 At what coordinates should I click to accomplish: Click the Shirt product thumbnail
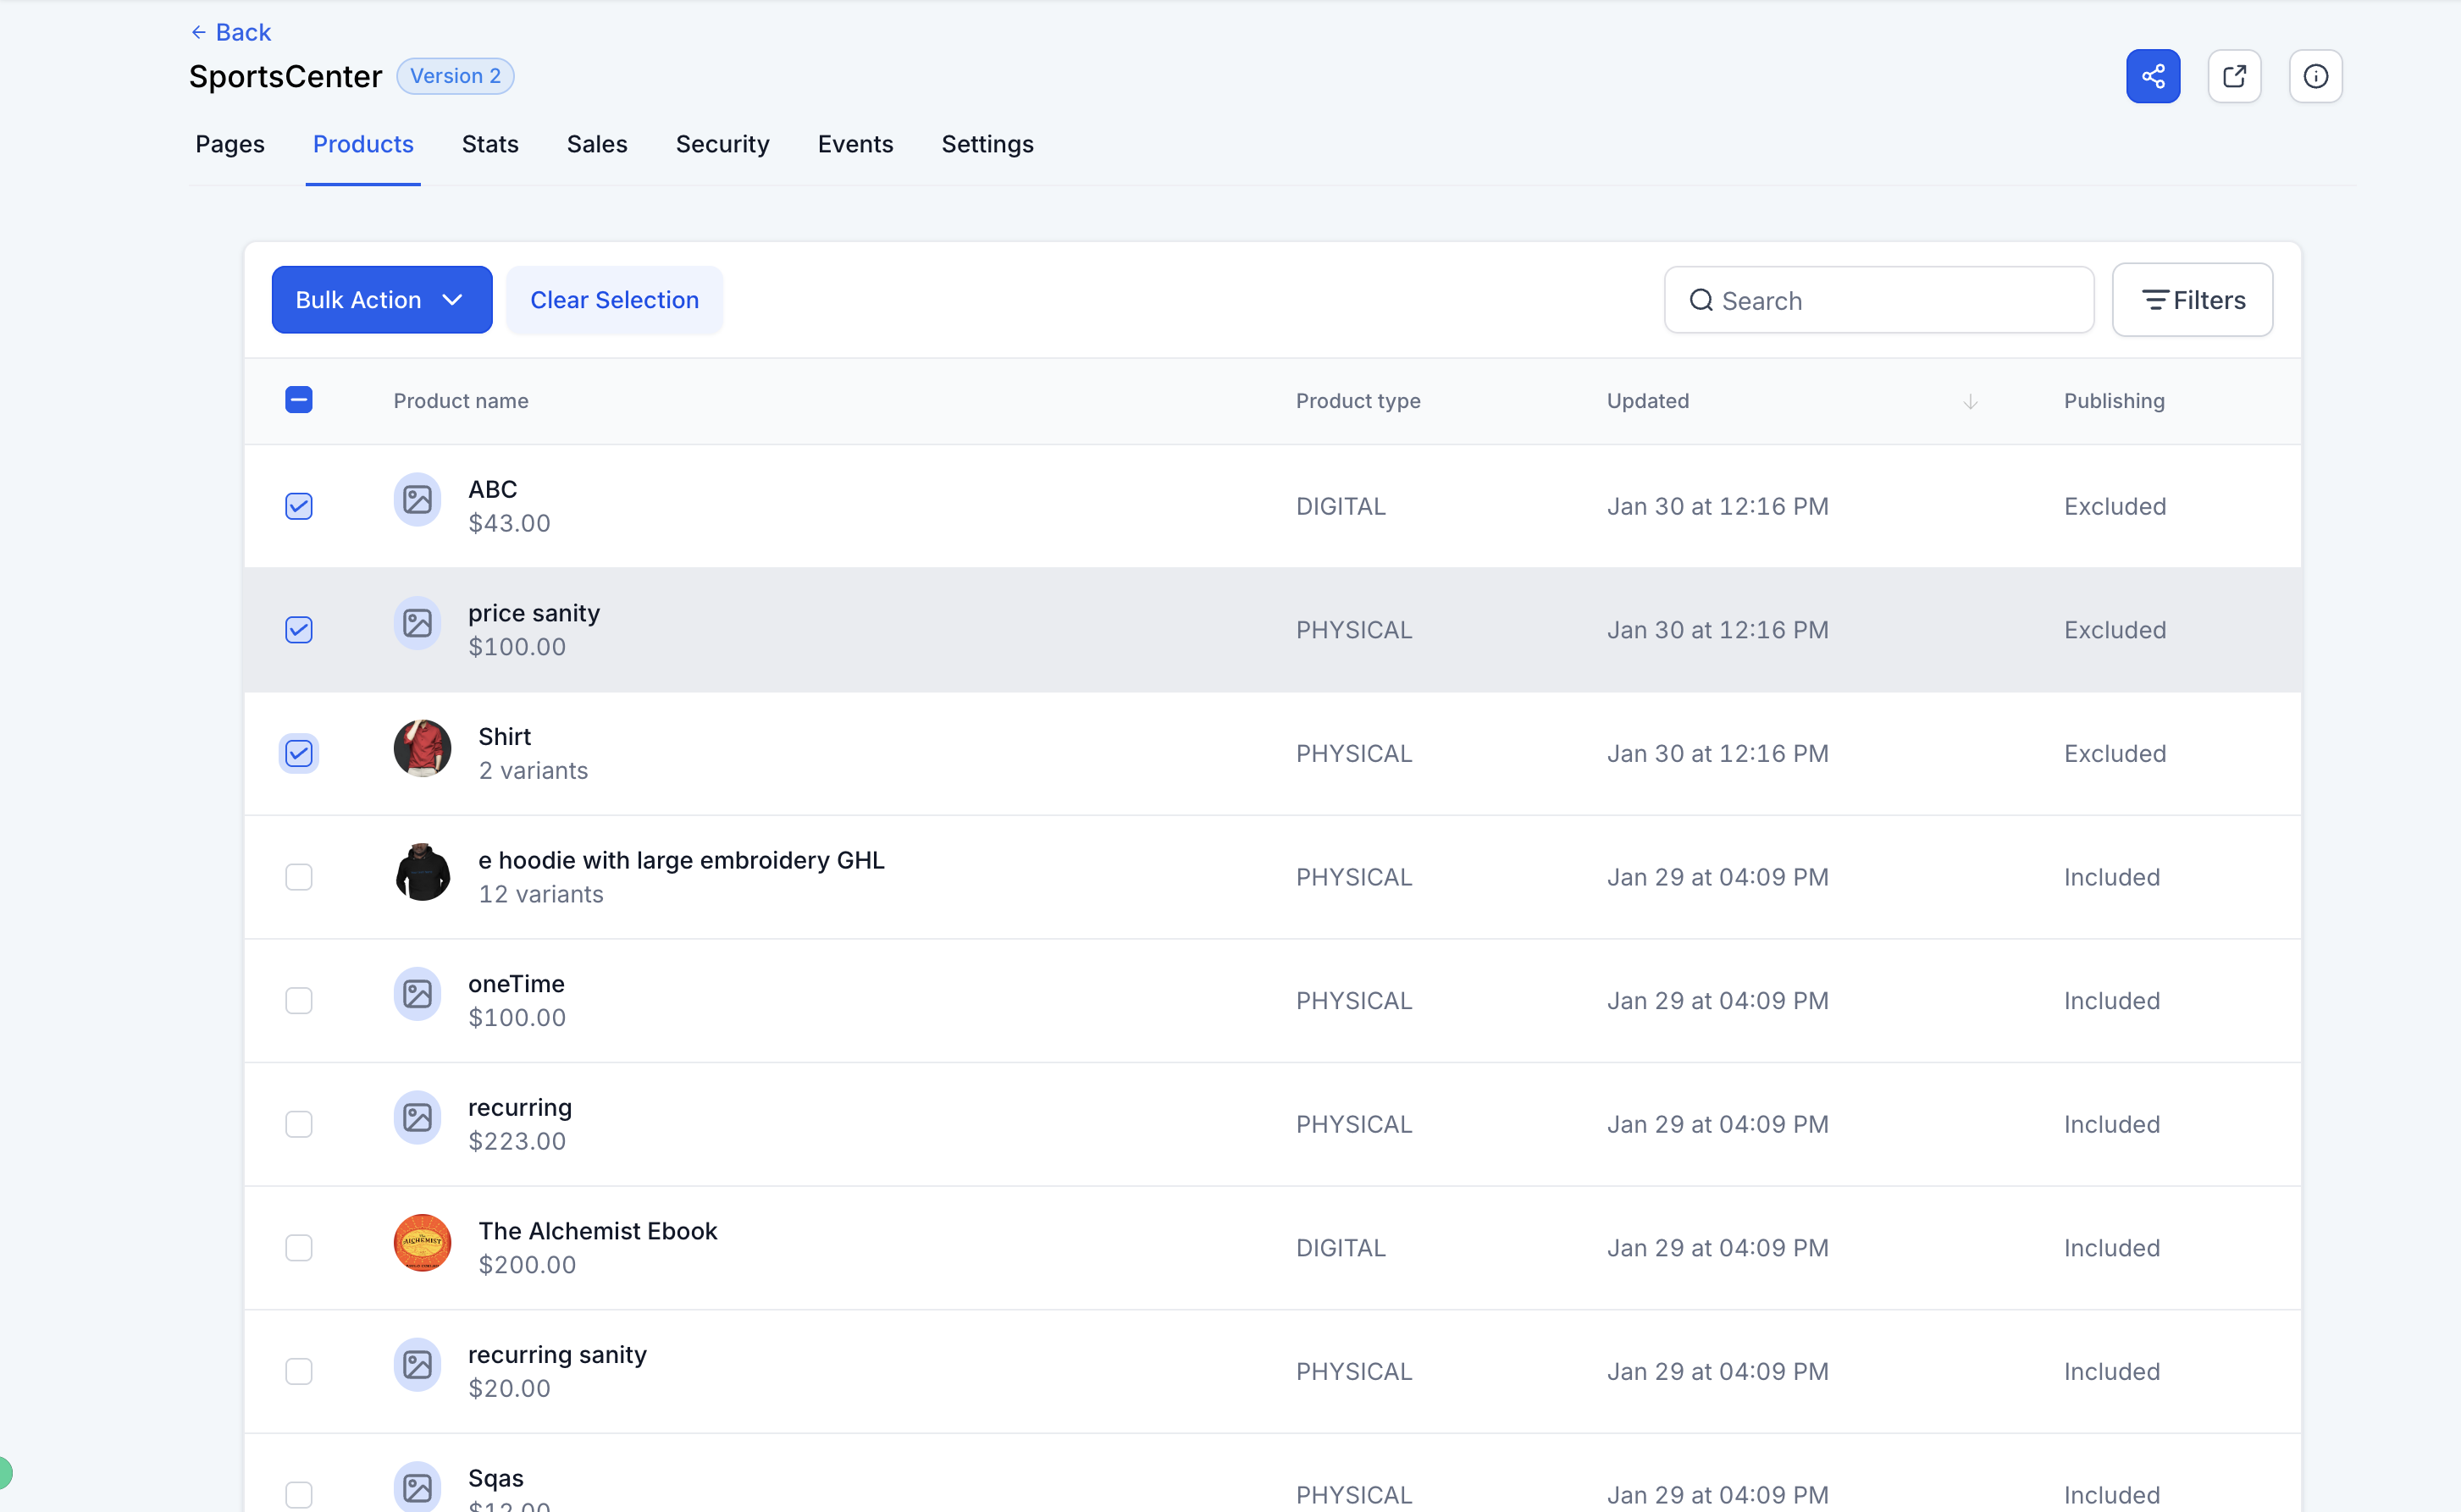click(423, 748)
